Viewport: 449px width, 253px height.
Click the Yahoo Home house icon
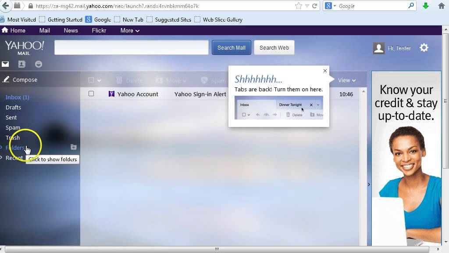click(x=4, y=30)
